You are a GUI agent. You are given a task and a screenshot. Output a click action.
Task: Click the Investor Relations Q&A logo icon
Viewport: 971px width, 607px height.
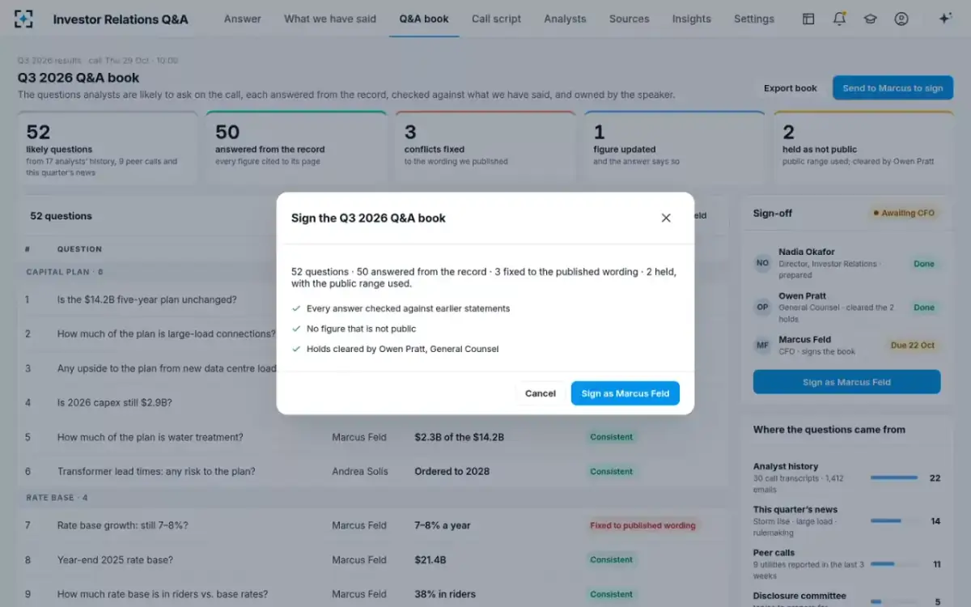click(24, 19)
